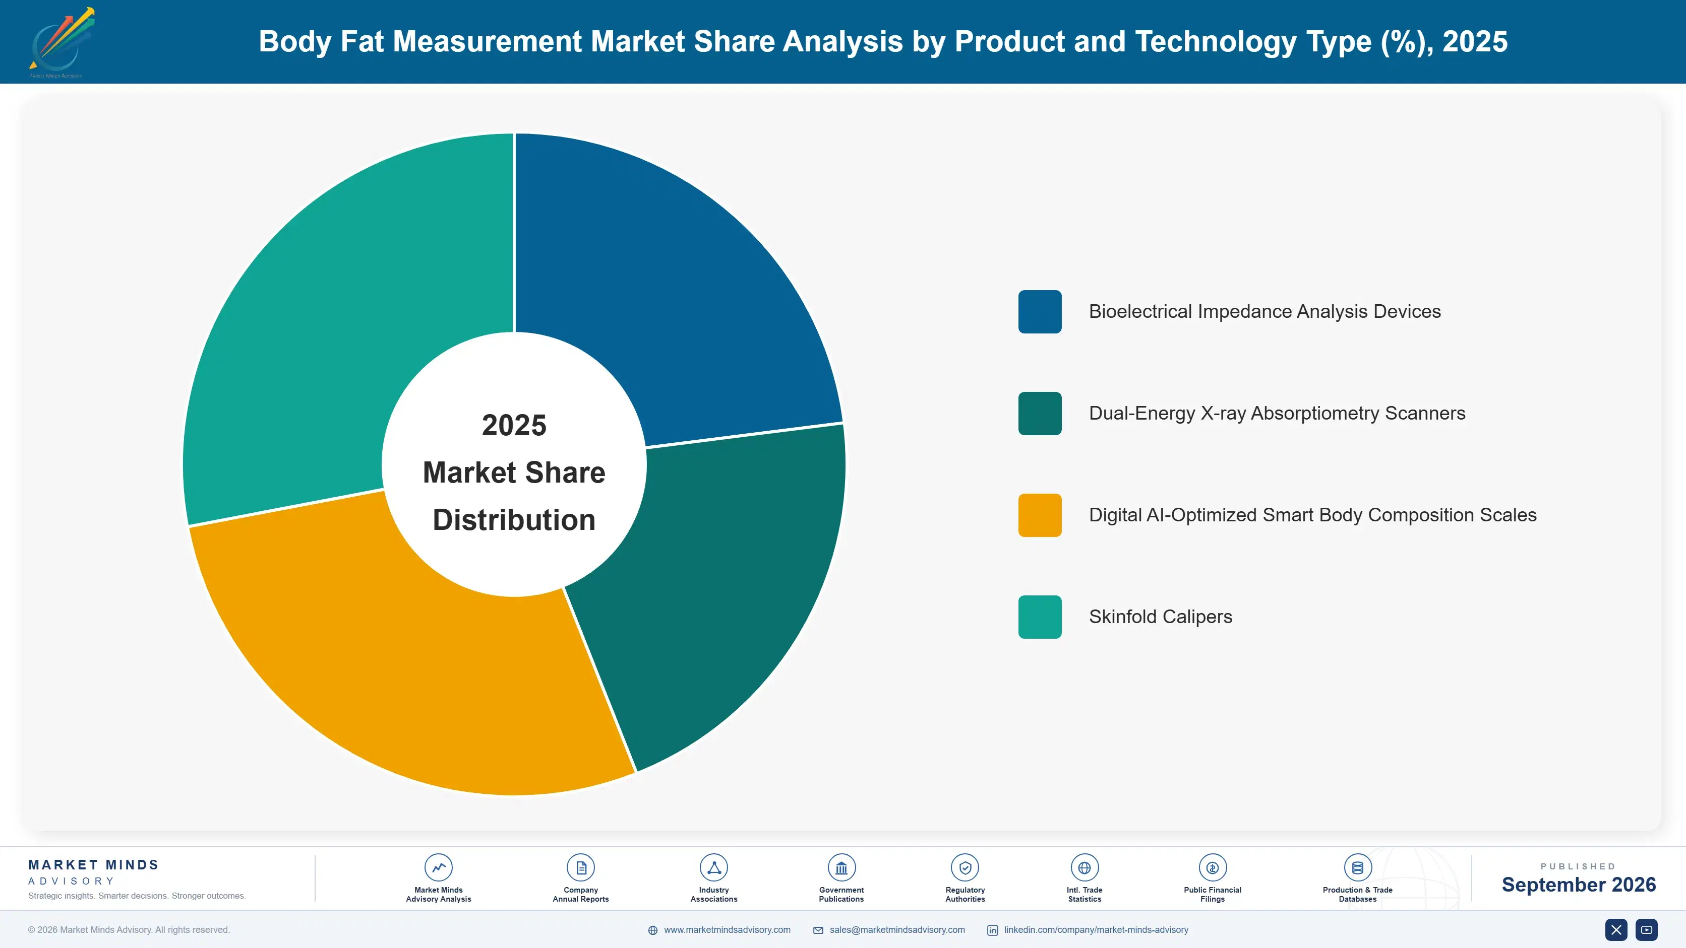
Task: Click the envelope icon beside the sales email
Action: 818,930
